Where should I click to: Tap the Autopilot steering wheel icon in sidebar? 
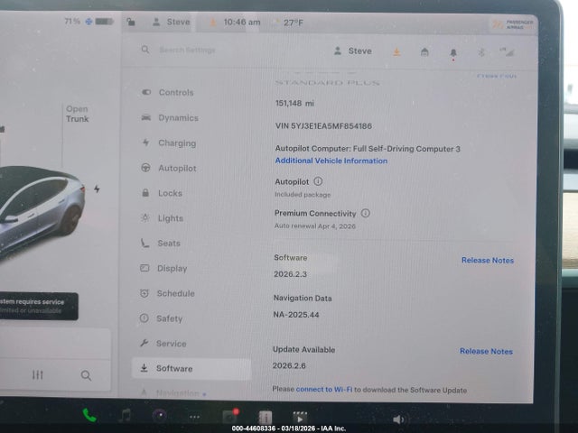tap(145, 168)
